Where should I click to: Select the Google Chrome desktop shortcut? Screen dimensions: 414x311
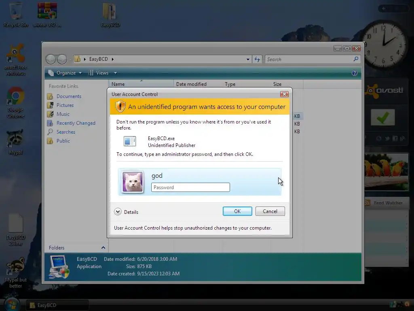pos(16,103)
